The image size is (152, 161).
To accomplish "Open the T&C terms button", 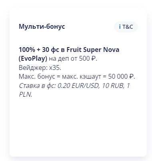I will [x=126, y=27].
